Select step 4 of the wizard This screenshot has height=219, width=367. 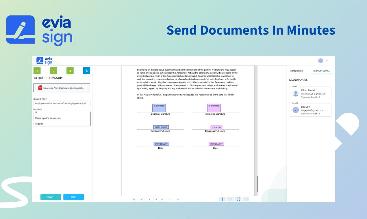click(x=86, y=71)
